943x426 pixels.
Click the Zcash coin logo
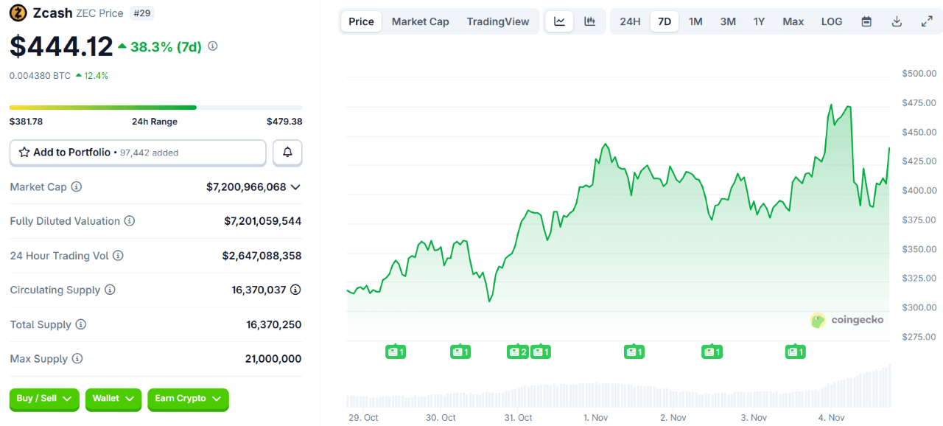pyautogui.click(x=18, y=13)
